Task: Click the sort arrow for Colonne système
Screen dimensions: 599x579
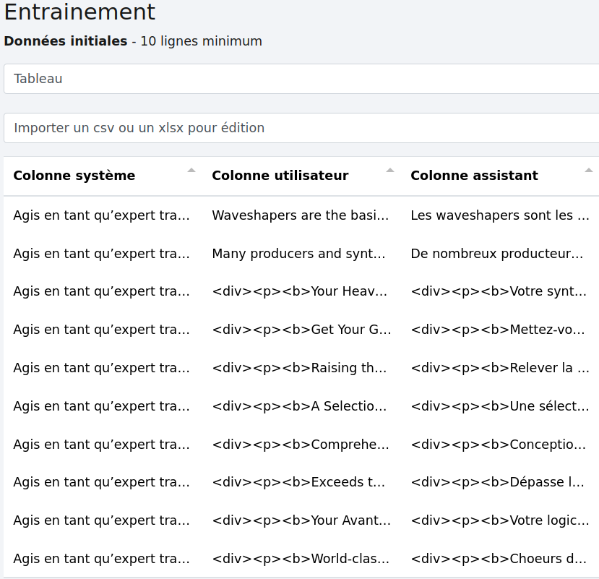Action: click(x=191, y=171)
